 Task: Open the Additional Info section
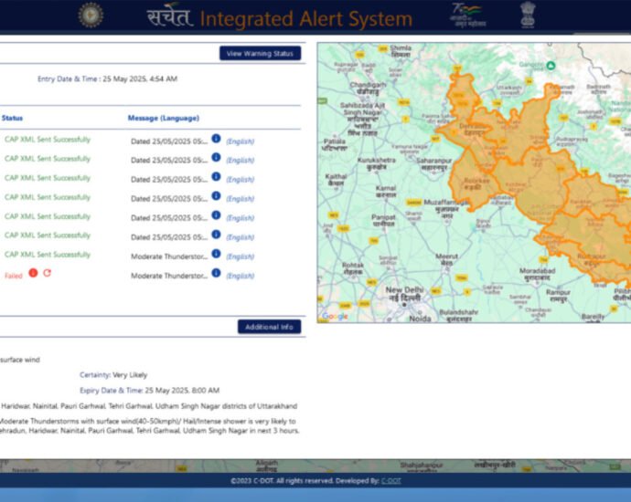(x=269, y=327)
